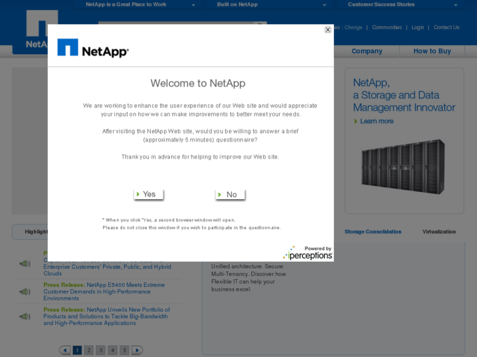
Task: Click the green arrow beside Learn more
Action: (x=356, y=121)
